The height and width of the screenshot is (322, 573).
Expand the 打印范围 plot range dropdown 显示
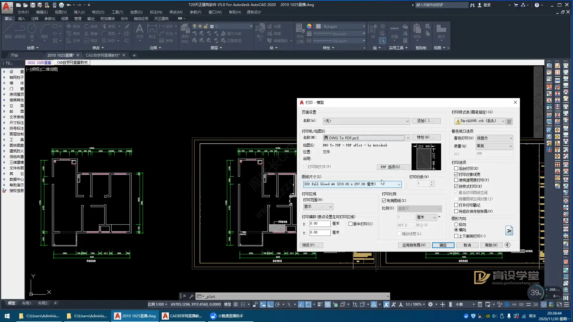pyautogui.click(x=318, y=207)
